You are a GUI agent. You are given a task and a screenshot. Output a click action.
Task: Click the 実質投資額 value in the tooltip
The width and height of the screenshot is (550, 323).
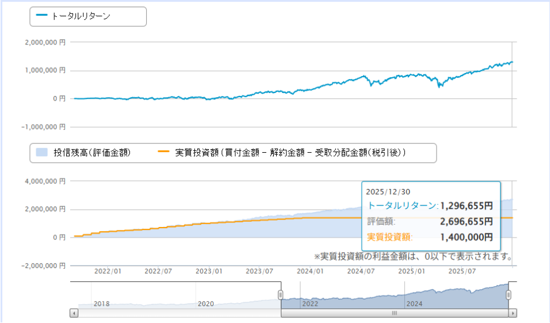pos(466,237)
